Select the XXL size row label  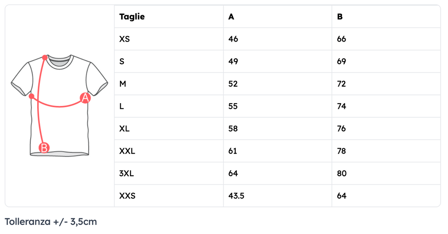coord(127,151)
